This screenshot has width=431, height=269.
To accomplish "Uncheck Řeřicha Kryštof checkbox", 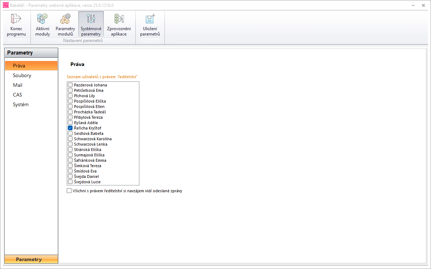I will [70, 128].
